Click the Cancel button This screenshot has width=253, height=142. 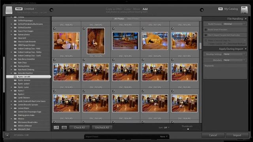[213, 135]
